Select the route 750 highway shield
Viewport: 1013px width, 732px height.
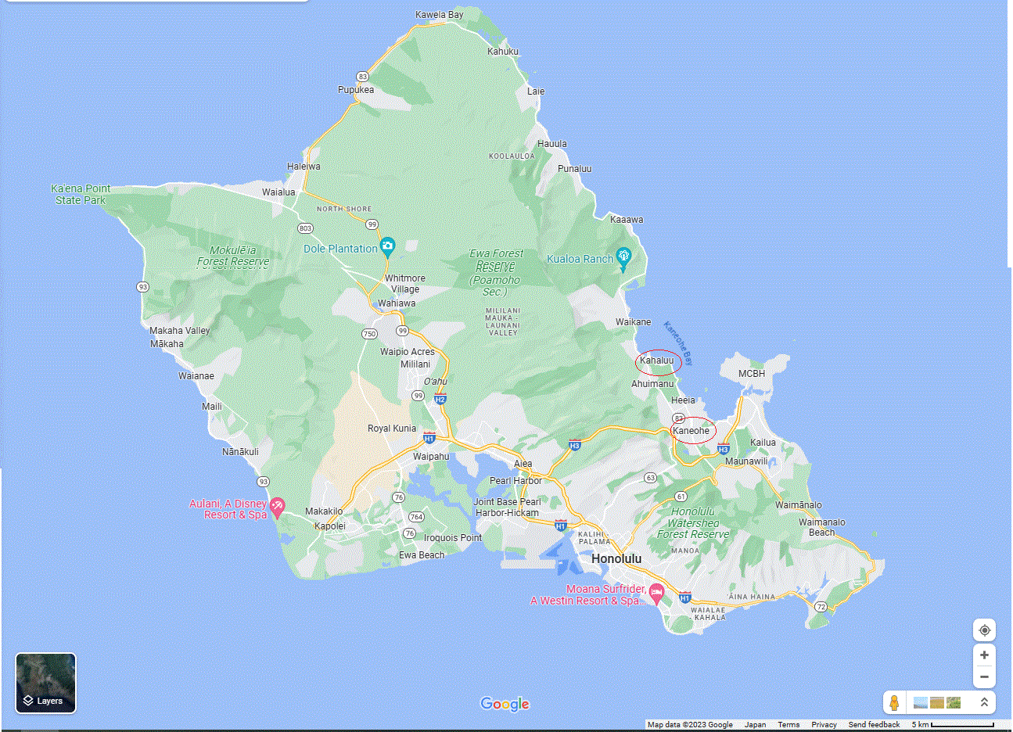369,334
